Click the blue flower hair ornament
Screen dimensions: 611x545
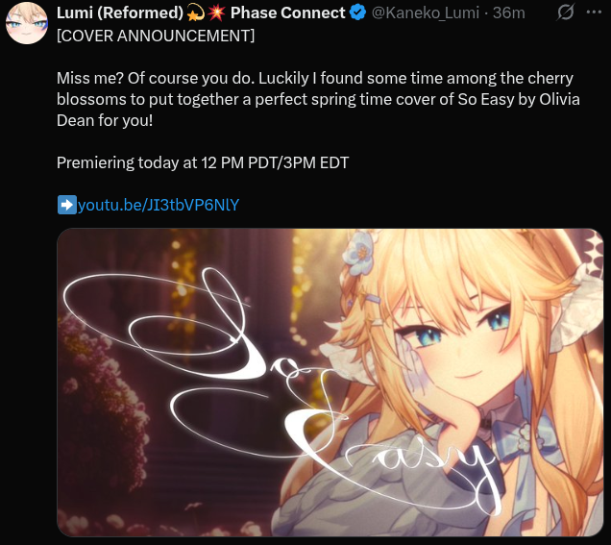pos(359,252)
